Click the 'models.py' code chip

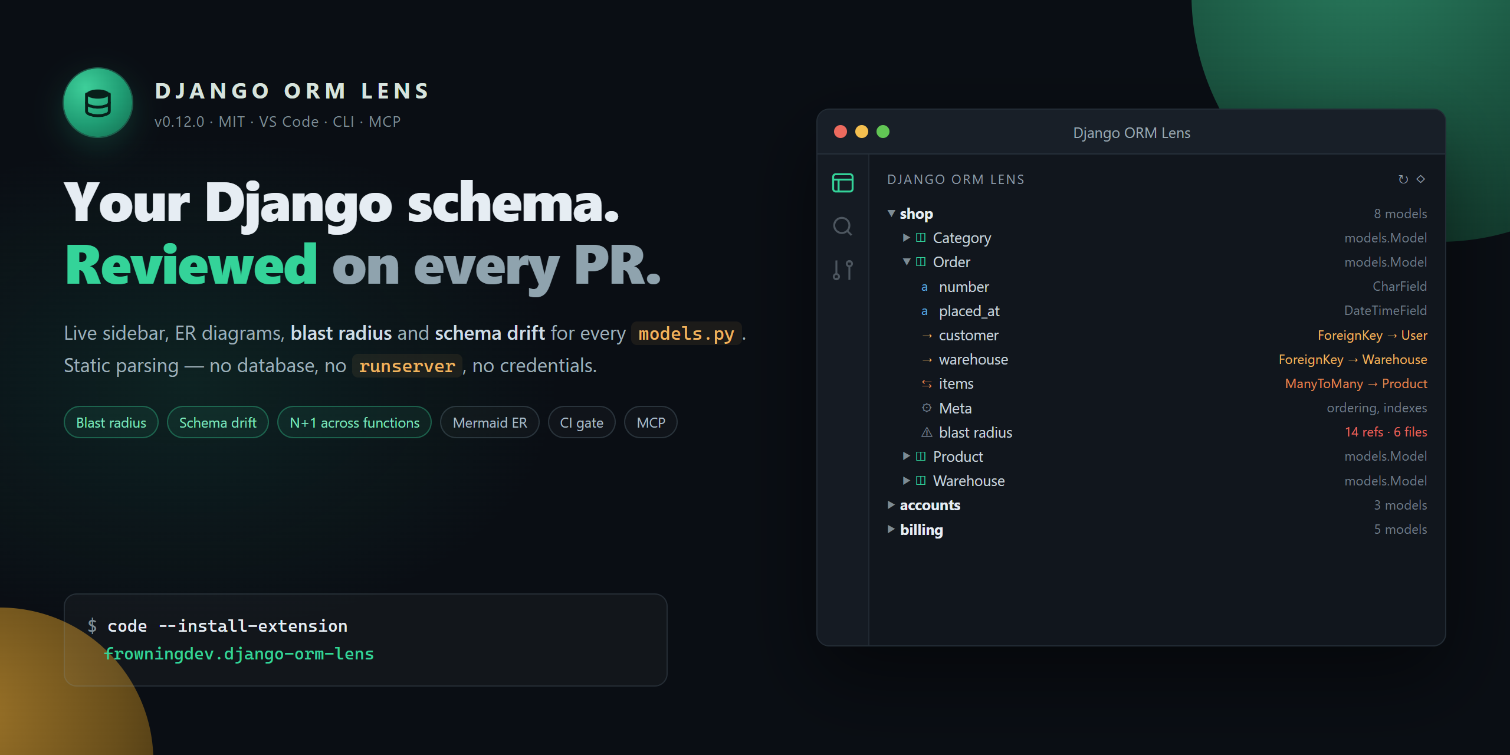pyautogui.click(x=686, y=334)
